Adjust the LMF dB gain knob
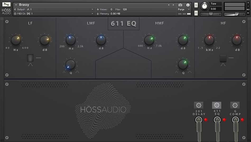 (101, 40)
